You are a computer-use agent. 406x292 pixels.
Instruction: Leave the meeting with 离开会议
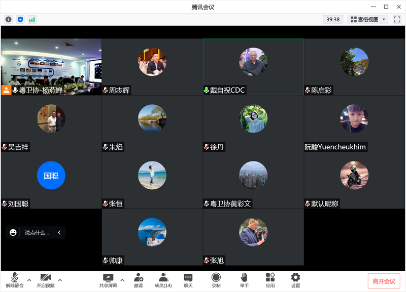click(x=384, y=281)
